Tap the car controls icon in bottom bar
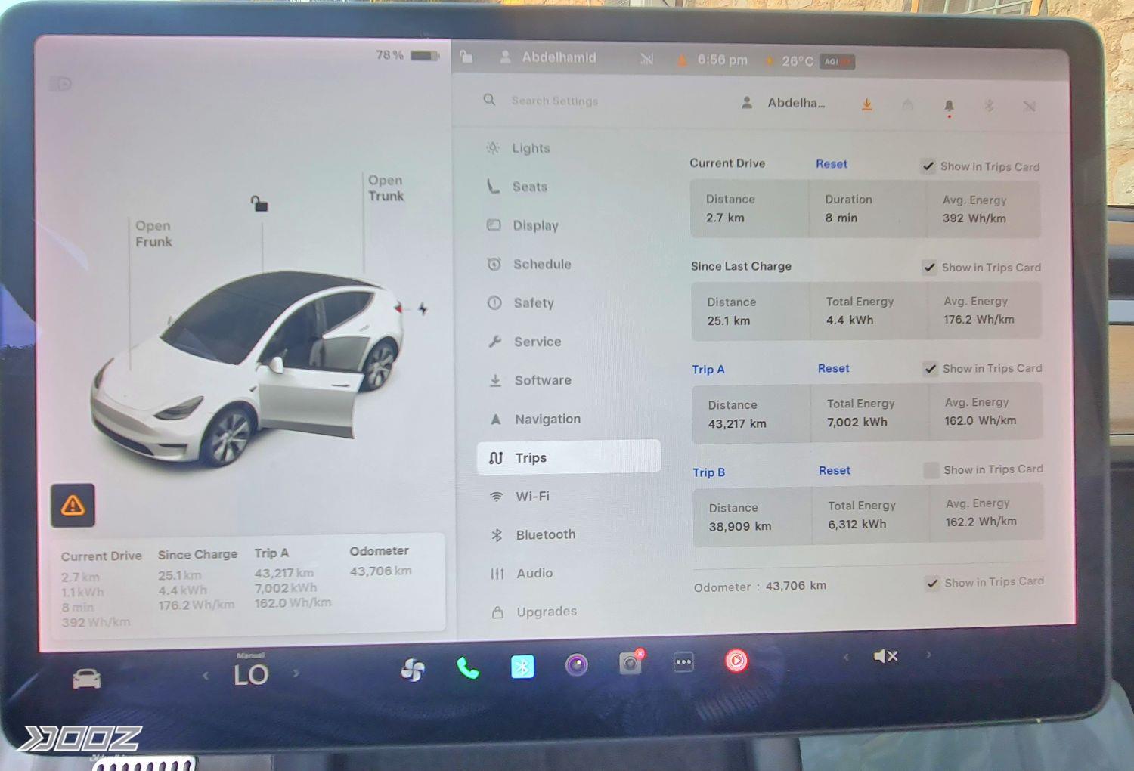 click(86, 679)
